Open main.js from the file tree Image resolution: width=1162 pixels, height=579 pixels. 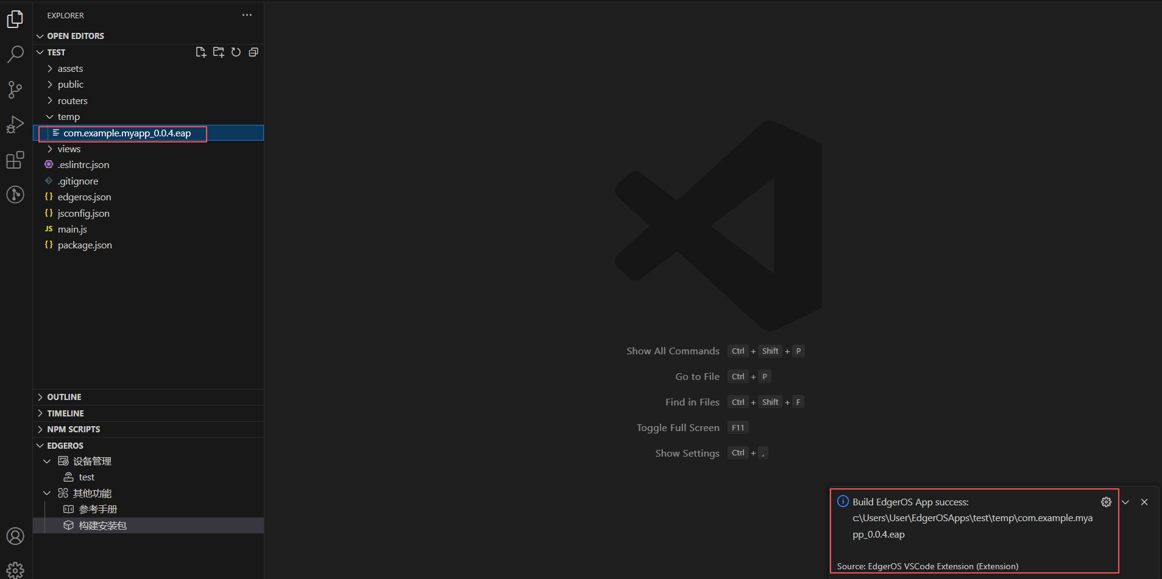pyautogui.click(x=72, y=230)
